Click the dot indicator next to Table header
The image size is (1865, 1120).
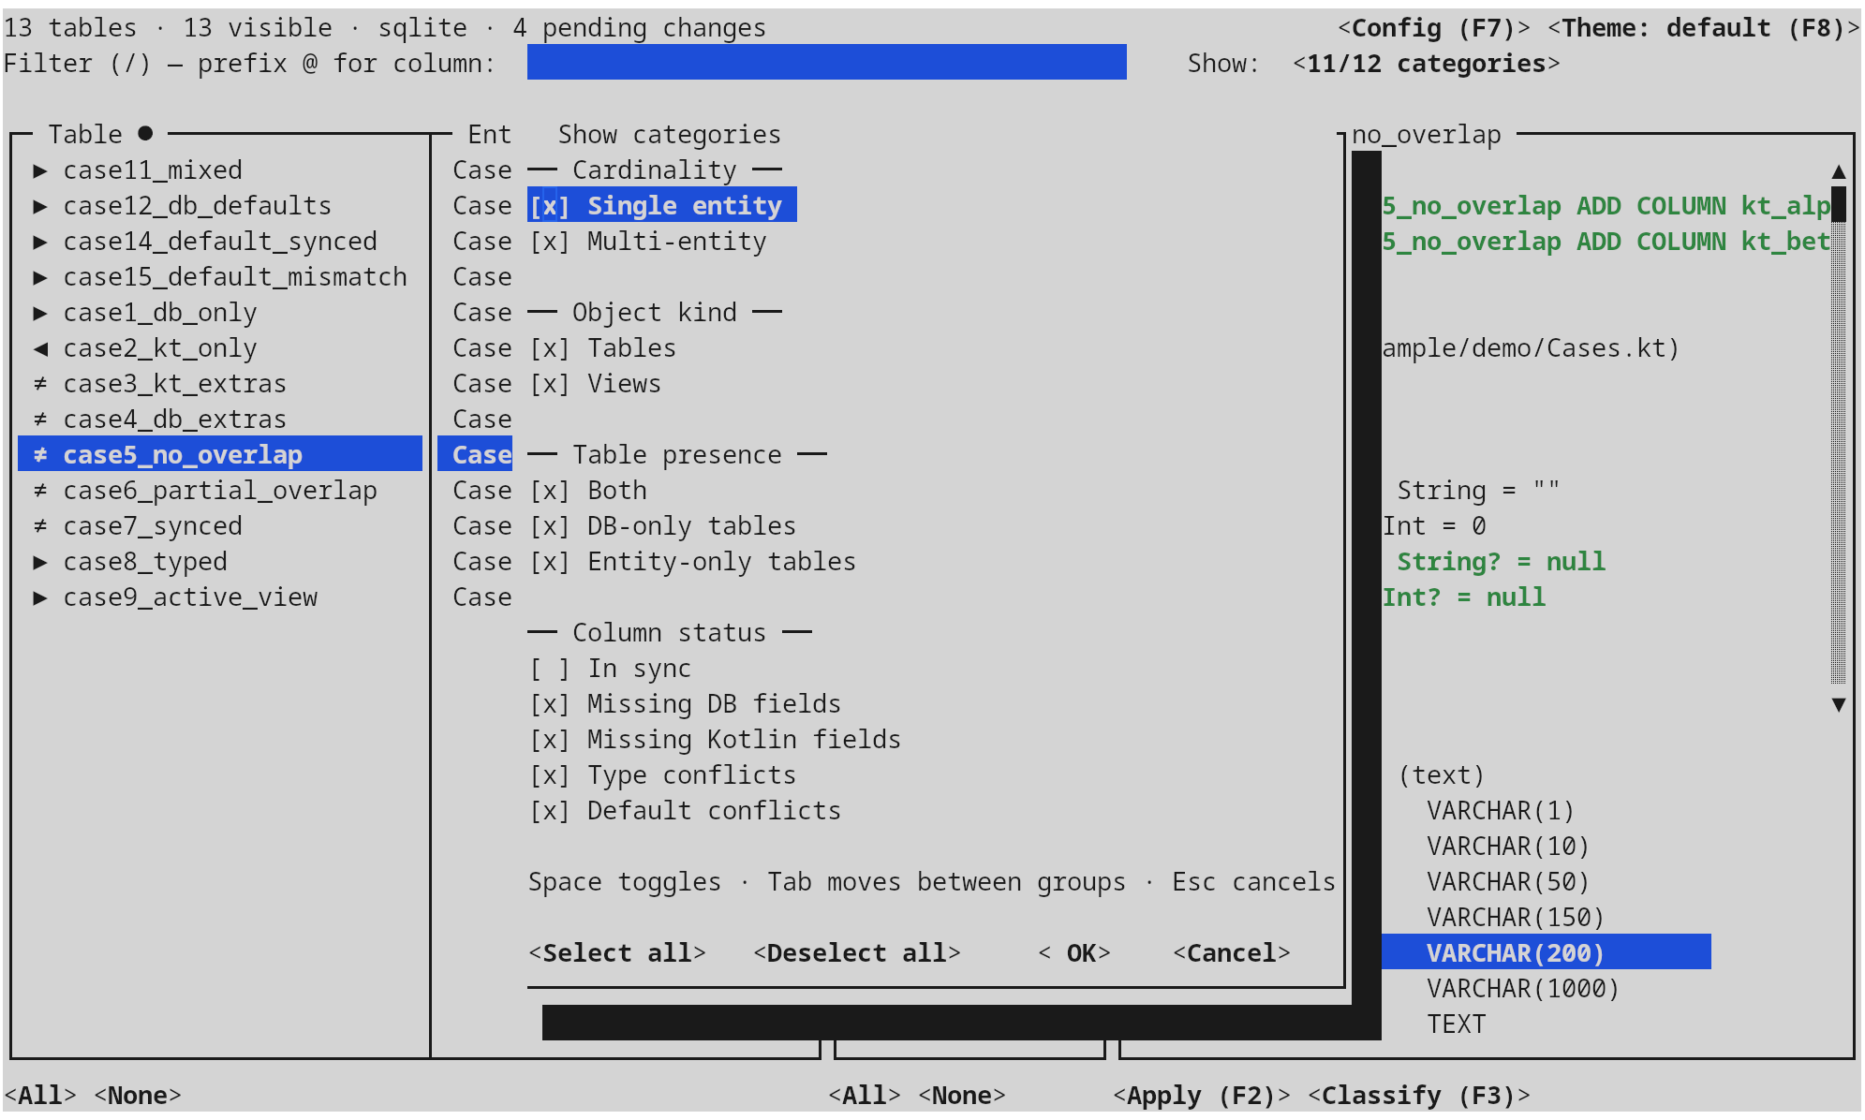[x=145, y=134]
